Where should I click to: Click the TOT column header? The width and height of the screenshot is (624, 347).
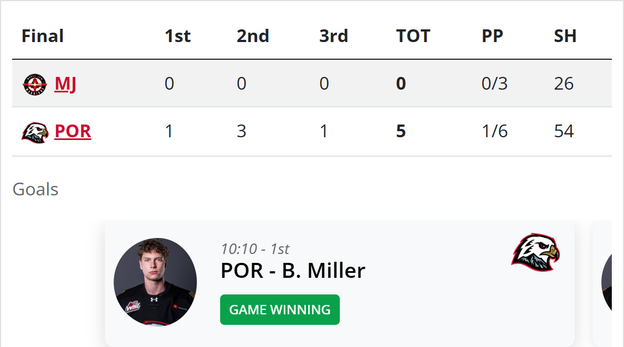pyautogui.click(x=413, y=36)
